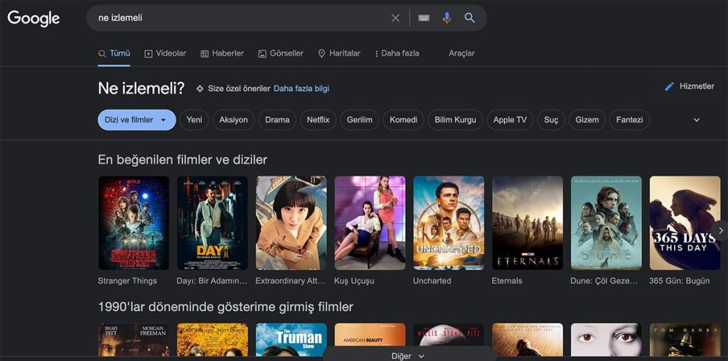Select the Bilim Kurgu chip
This screenshot has height=361, width=728.
pyautogui.click(x=455, y=119)
